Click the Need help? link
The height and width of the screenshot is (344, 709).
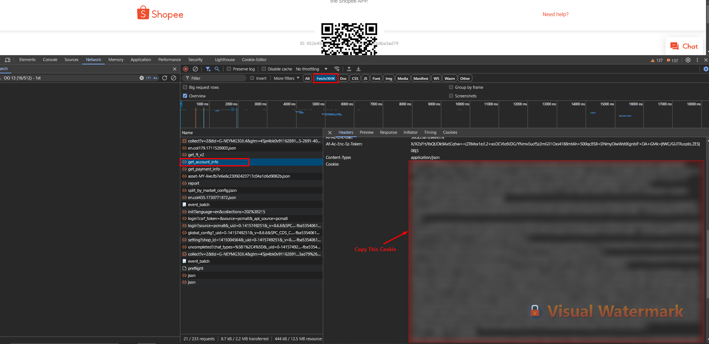555,14
